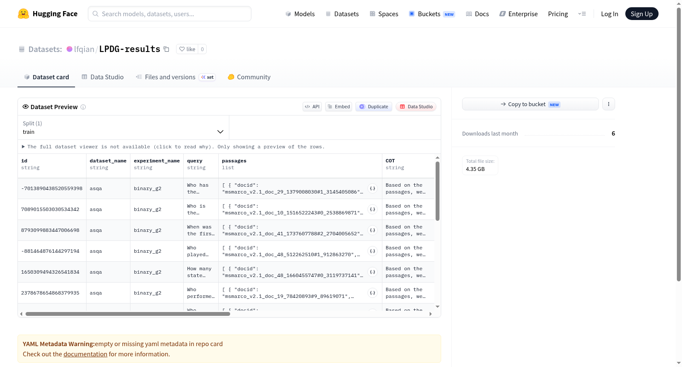Expand JSON for the msmarco_v2.1_doc_29 passages cell
The image size is (682, 367).
coord(373,188)
